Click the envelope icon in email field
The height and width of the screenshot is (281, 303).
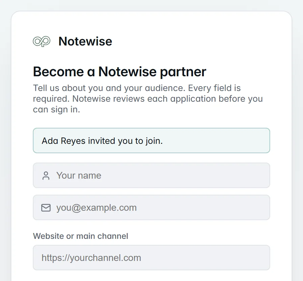[x=46, y=208]
